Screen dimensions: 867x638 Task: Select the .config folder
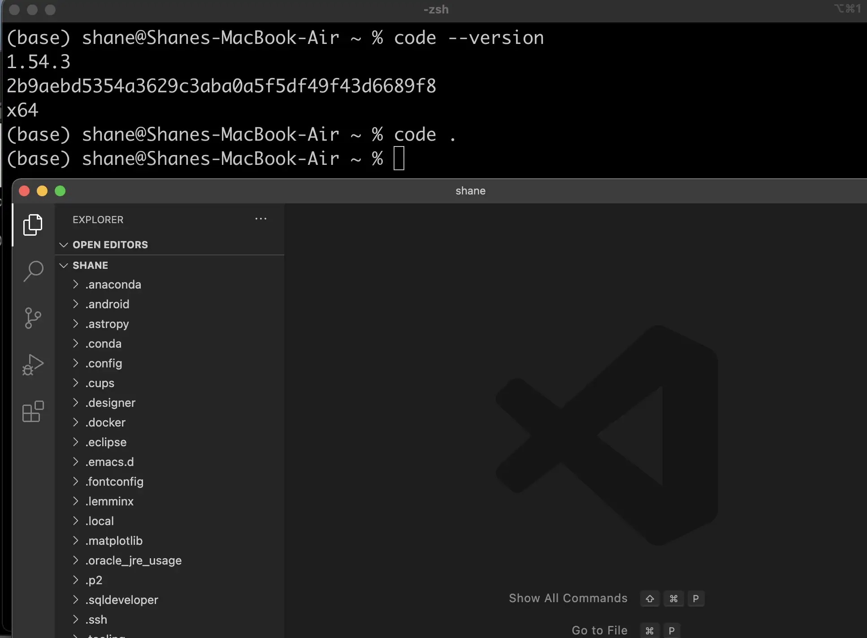(x=104, y=363)
